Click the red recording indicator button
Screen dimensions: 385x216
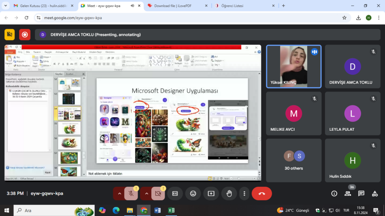(25, 34)
